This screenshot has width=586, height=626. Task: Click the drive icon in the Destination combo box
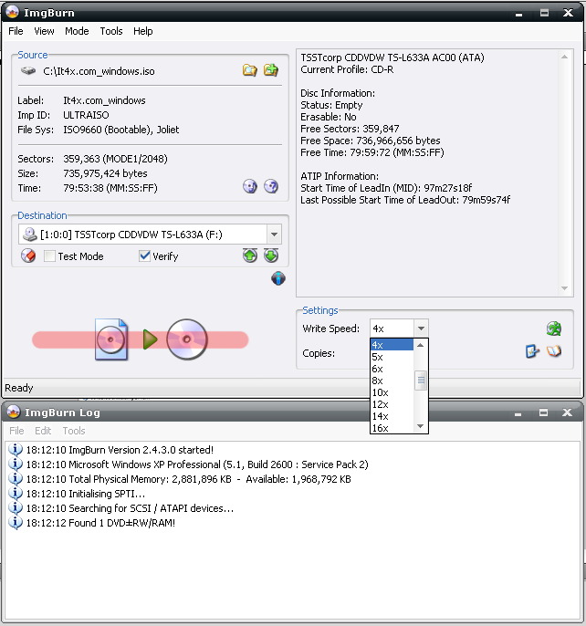pos(29,235)
